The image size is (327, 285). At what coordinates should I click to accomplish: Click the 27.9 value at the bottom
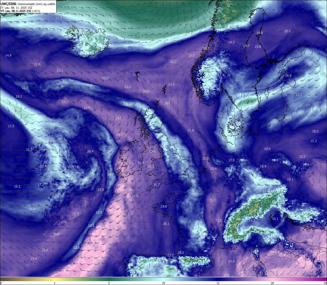pyautogui.click(x=226, y=275)
